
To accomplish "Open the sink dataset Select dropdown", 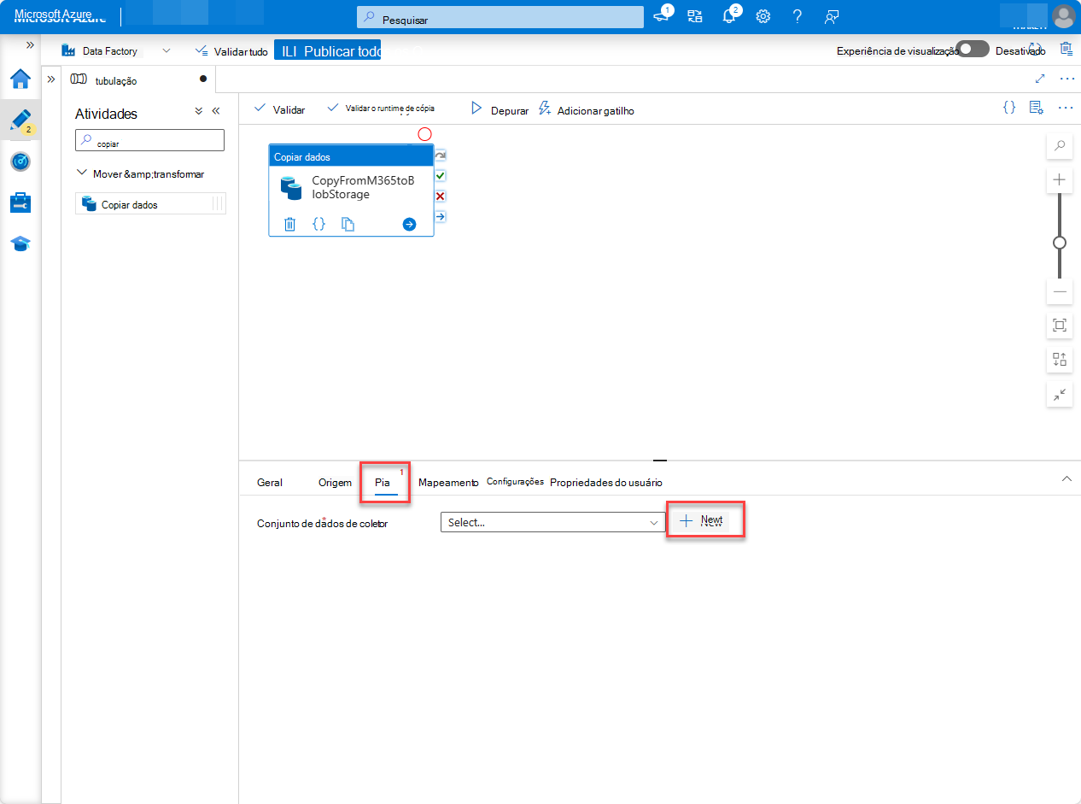I will click(552, 522).
